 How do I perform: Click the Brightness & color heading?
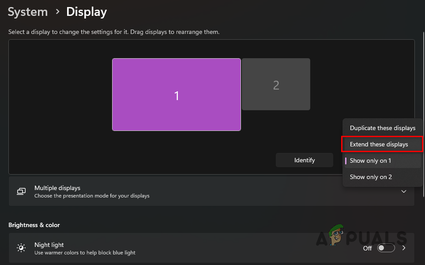pos(34,225)
